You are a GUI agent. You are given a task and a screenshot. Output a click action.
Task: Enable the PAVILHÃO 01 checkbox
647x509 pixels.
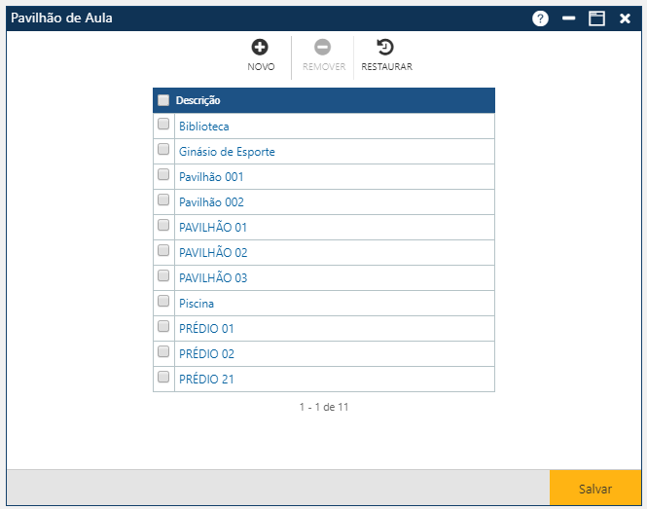tap(163, 226)
